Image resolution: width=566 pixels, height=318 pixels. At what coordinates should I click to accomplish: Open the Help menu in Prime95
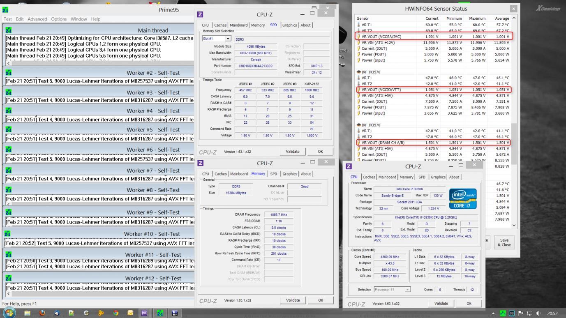tap(96, 19)
